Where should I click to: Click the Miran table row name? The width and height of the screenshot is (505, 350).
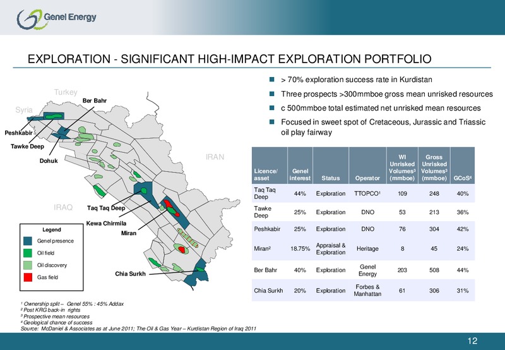pos(262,248)
